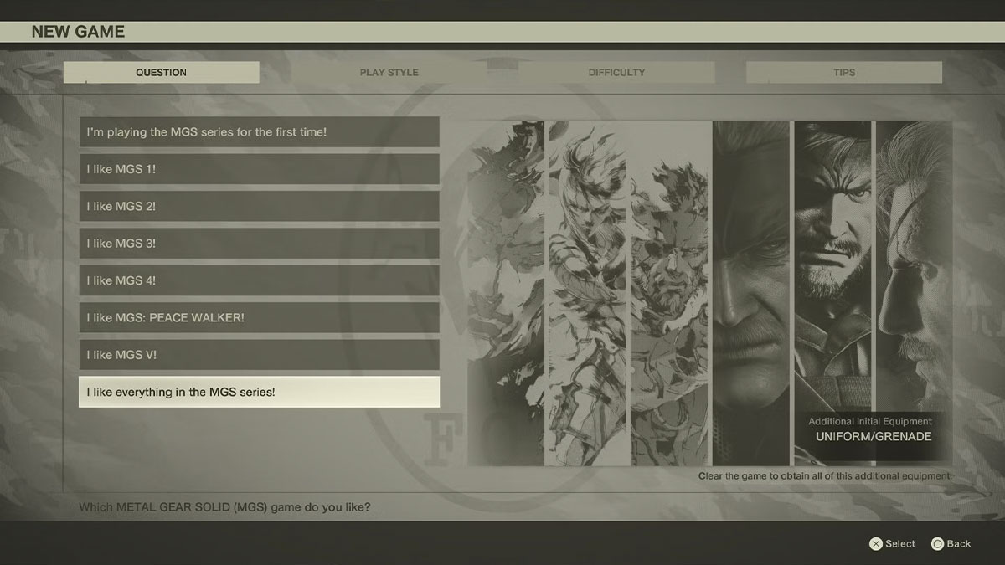The image size is (1005, 565).
Task: Confirm "I like everything in the MGS series!"
Action: coord(259,391)
